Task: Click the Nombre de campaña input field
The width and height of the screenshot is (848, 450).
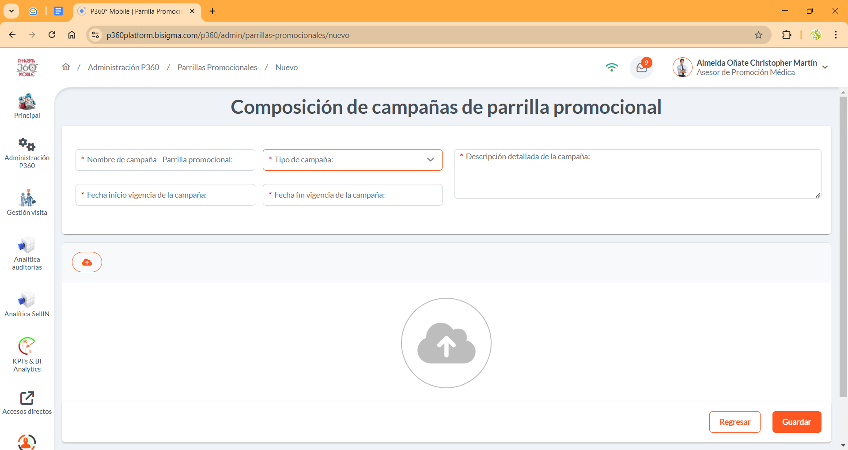Action: click(x=165, y=160)
